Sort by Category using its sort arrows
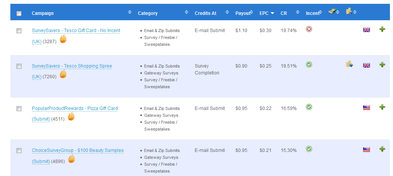This screenshot has height=176, width=393. 186,12
